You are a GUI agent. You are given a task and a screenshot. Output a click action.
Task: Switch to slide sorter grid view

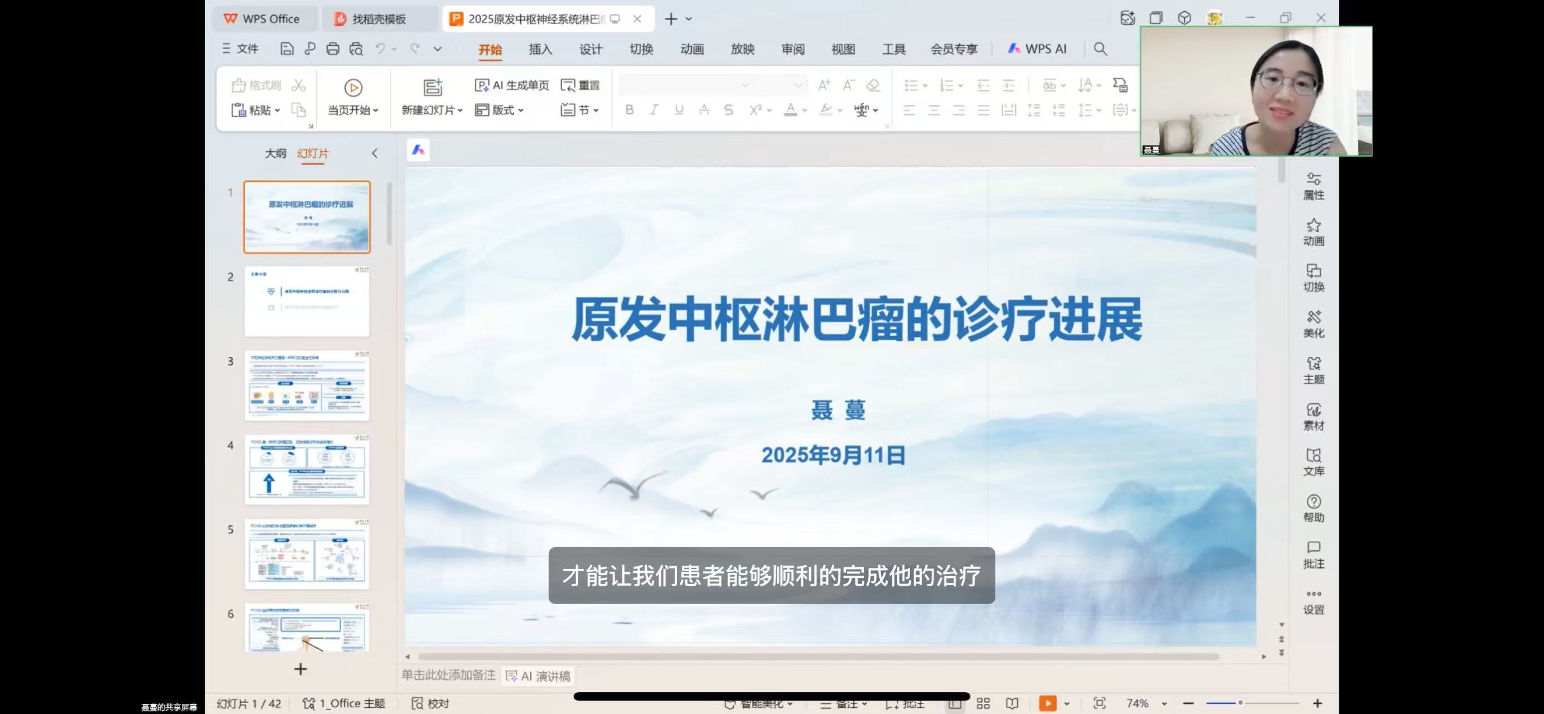[x=983, y=703]
